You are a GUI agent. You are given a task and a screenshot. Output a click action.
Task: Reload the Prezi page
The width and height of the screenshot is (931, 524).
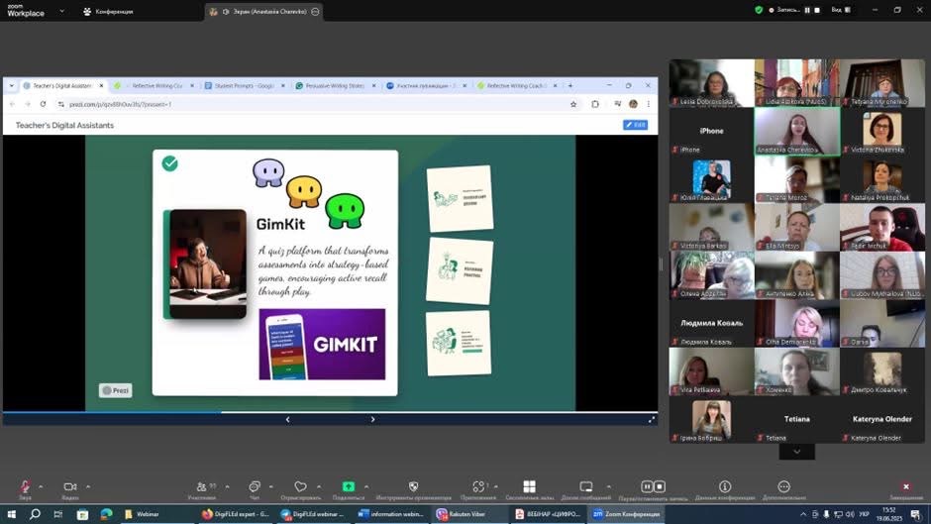coord(43,104)
